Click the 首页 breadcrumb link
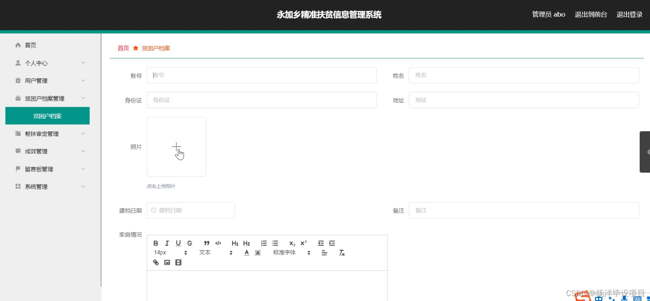This screenshot has width=650, height=301. pyautogui.click(x=123, y=48)
